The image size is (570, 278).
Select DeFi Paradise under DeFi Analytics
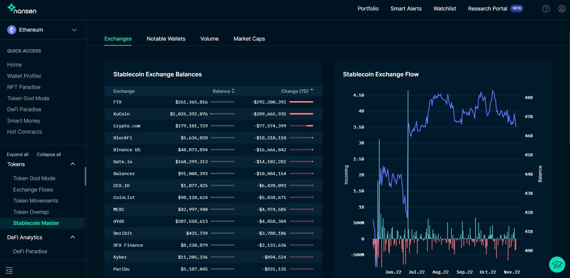pos(30,251)
